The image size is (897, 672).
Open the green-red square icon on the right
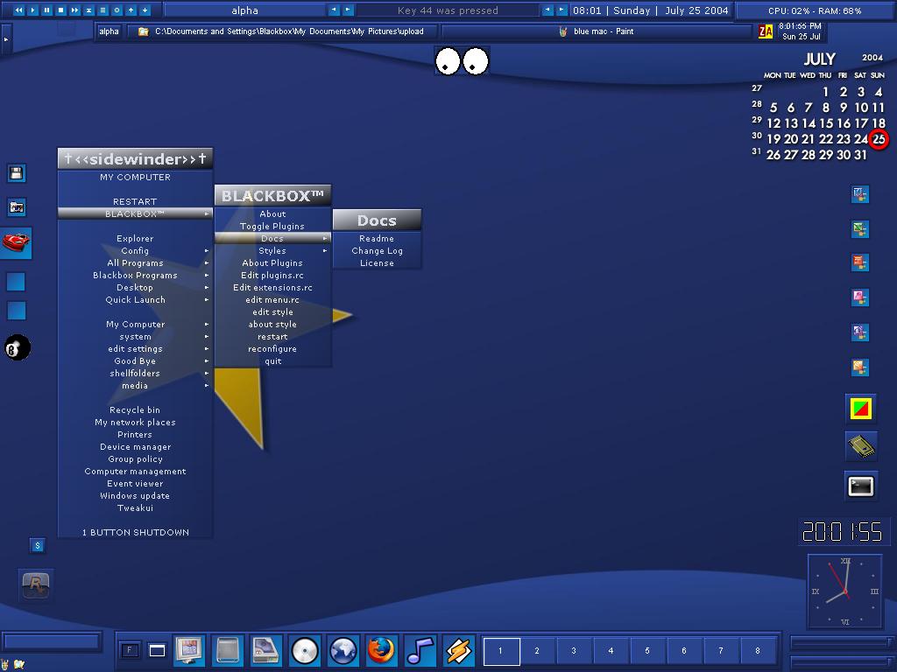click(861, 409)
